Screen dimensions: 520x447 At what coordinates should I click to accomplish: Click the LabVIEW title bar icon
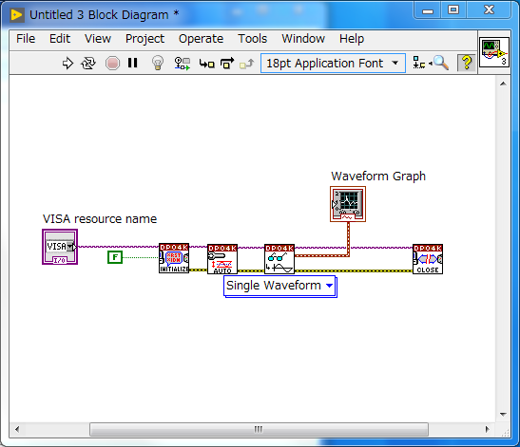(16, 15)
